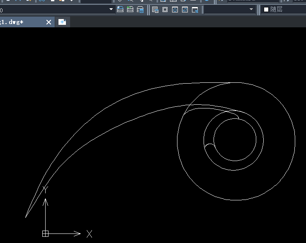Click the UCS origin square marker
Screen dimensions: 306x243
pyautogui.click(x=45, y=233)
